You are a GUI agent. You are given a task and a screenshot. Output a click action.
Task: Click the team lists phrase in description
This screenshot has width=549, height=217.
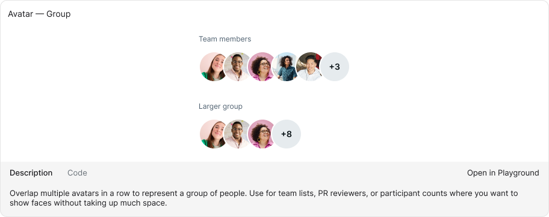[x=297, y=193]
